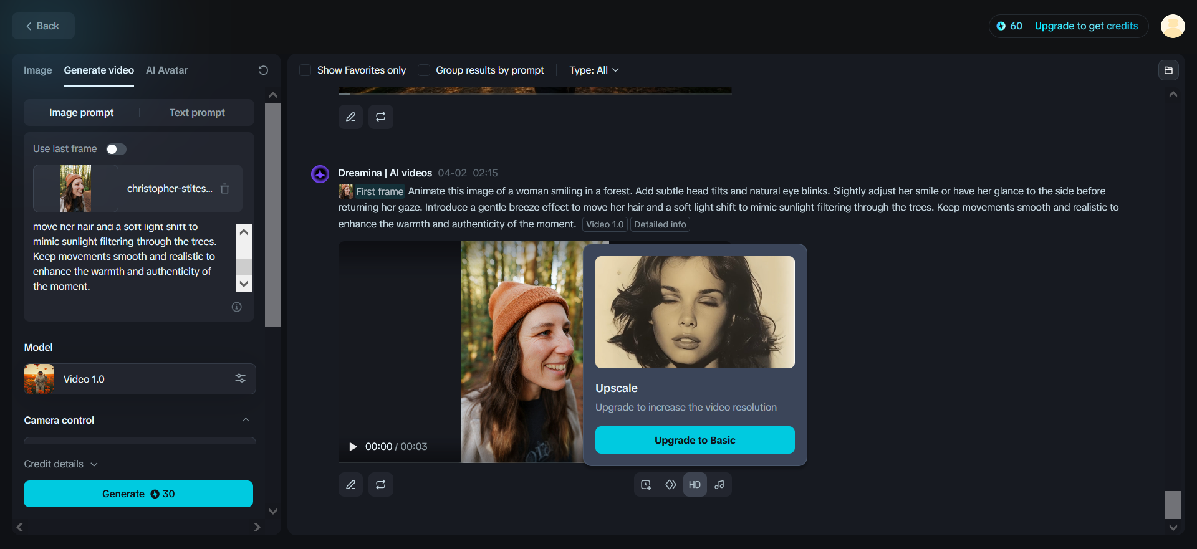Image resolution: width=1197 pixels, height=549 pixels.
Task: Open the user profile avatar
Action: (1173, 26)
